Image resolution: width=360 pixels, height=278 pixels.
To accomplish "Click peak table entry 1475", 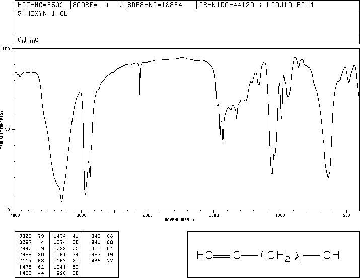I will pyautogui.click(x=25, y=267).
